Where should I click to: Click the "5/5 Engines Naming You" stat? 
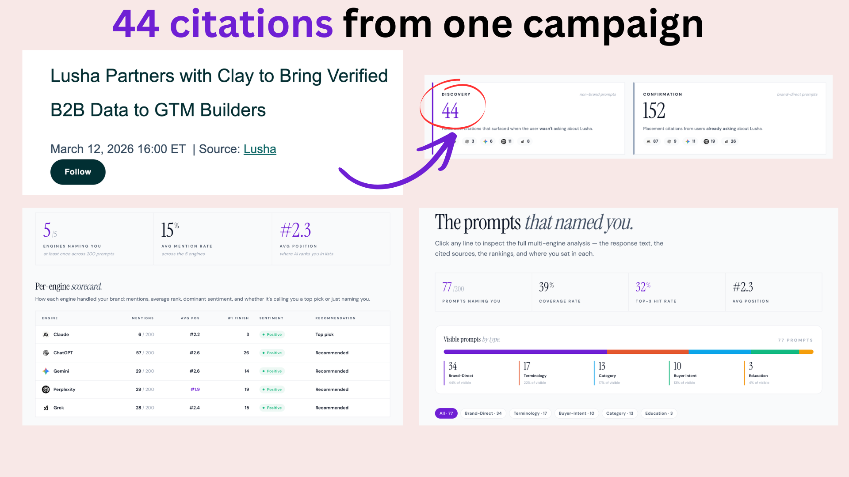point(95,239)
